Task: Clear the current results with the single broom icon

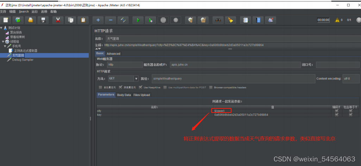Action: point(191,20)
